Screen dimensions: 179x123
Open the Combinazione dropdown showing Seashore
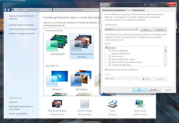121,29
